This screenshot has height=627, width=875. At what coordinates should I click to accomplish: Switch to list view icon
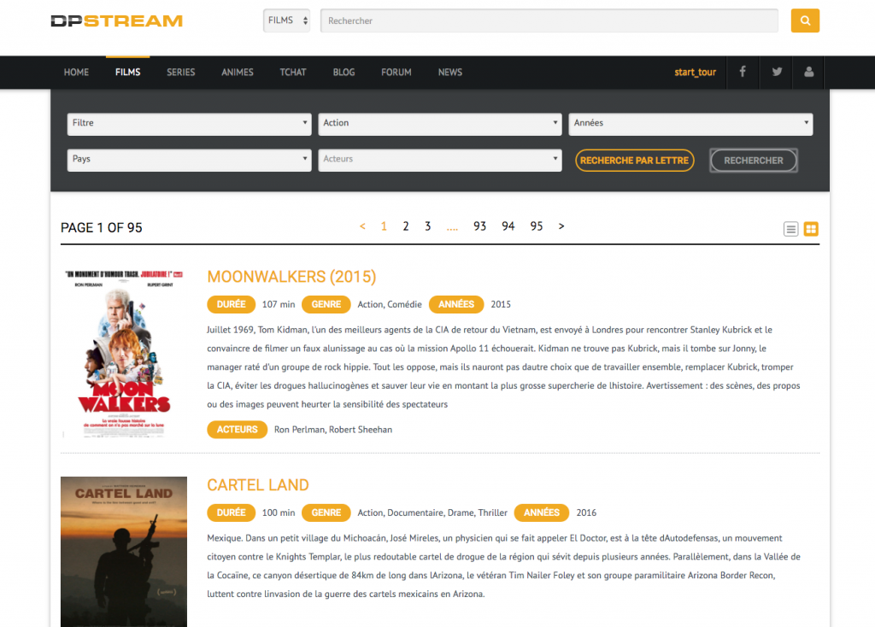(x=790, y=228)
